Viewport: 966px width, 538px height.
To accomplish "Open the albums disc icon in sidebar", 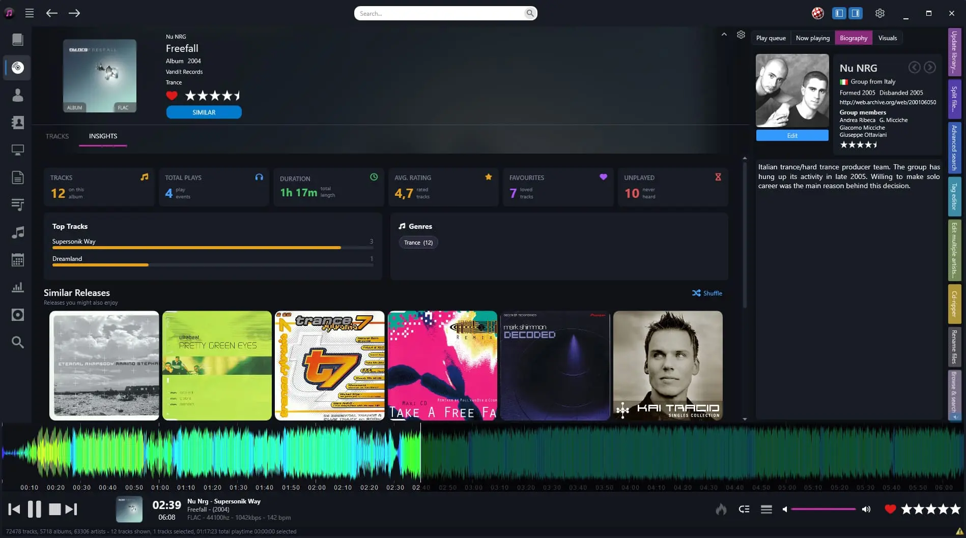I will tap(18, 68).
